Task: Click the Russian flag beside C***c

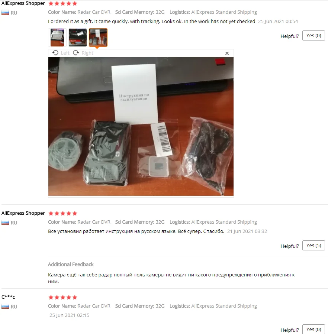Action: [5, 307]
